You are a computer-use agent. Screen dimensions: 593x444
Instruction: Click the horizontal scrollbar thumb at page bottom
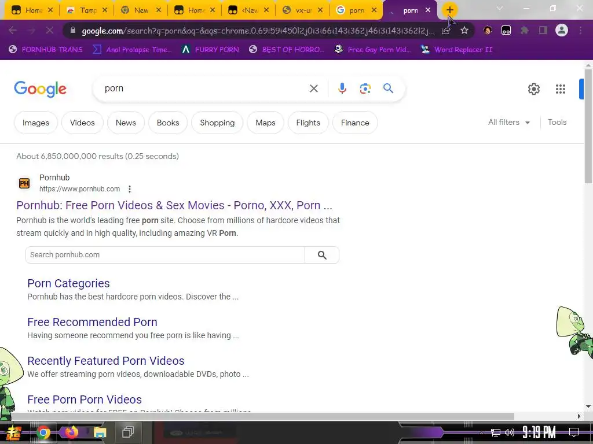262,416
